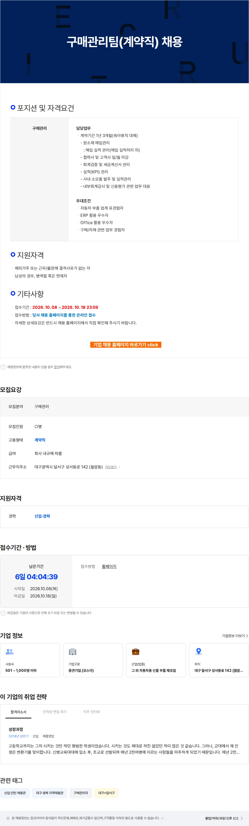This screenshot has width=249, height=826.
Task: Click the chevron after 오류 신고
Action: click(242, 818)
